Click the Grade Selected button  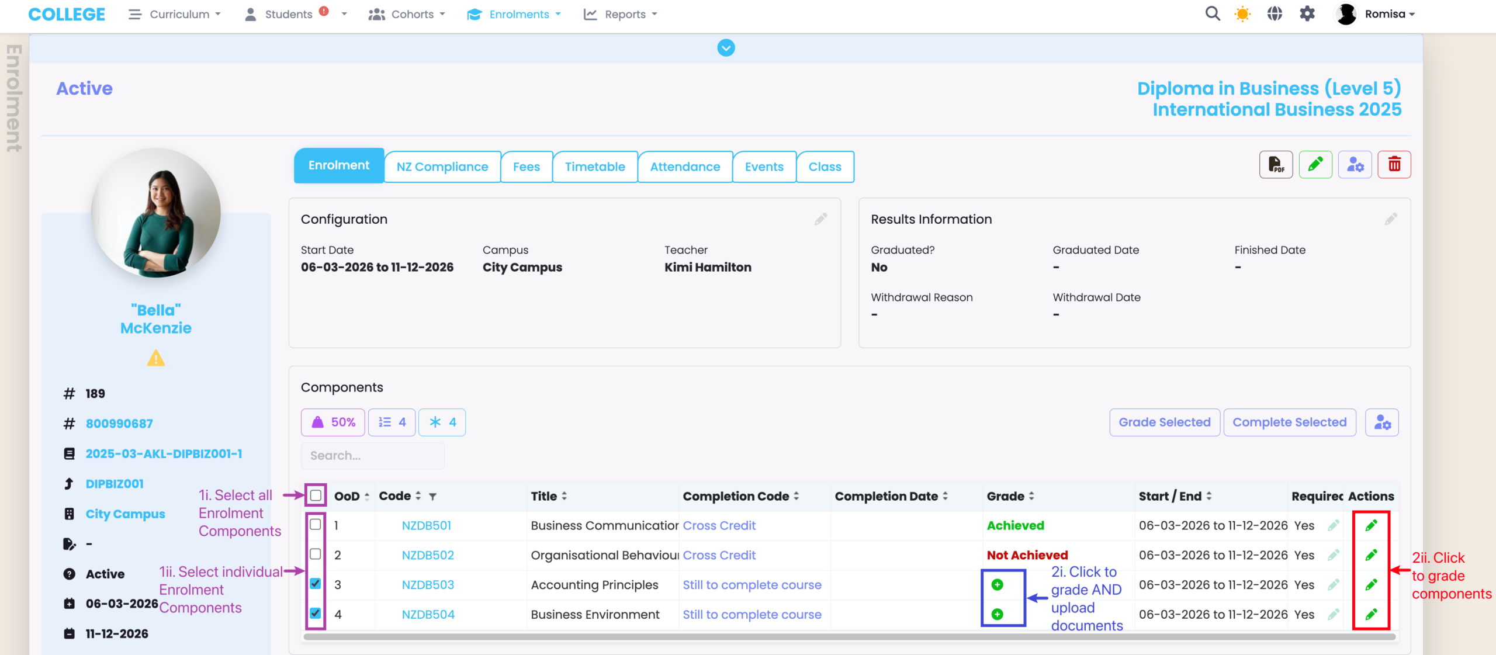coord(1164,422)
